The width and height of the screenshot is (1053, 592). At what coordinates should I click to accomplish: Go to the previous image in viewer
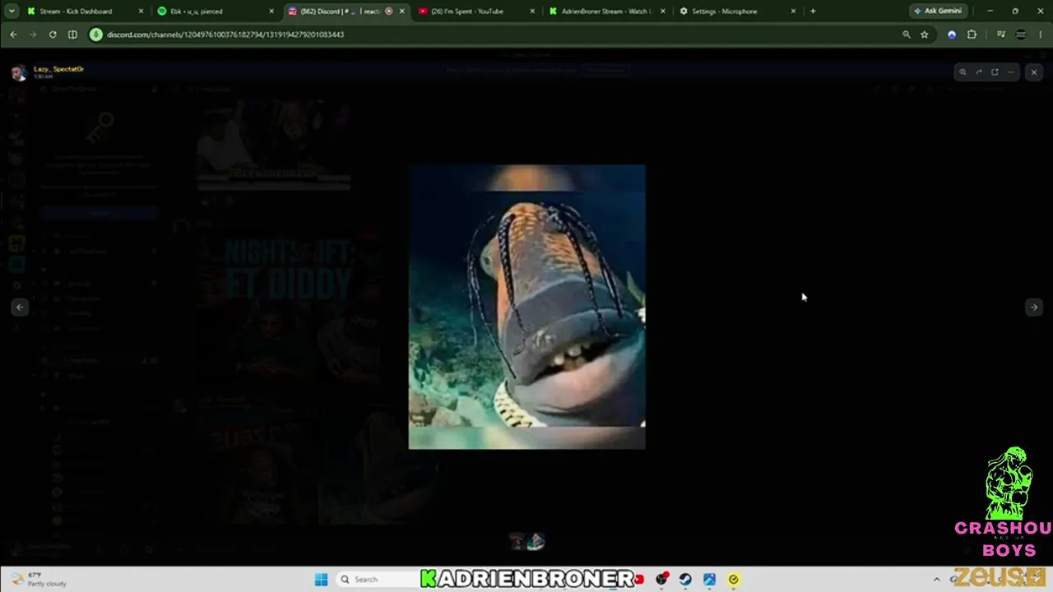coord(20,308)
